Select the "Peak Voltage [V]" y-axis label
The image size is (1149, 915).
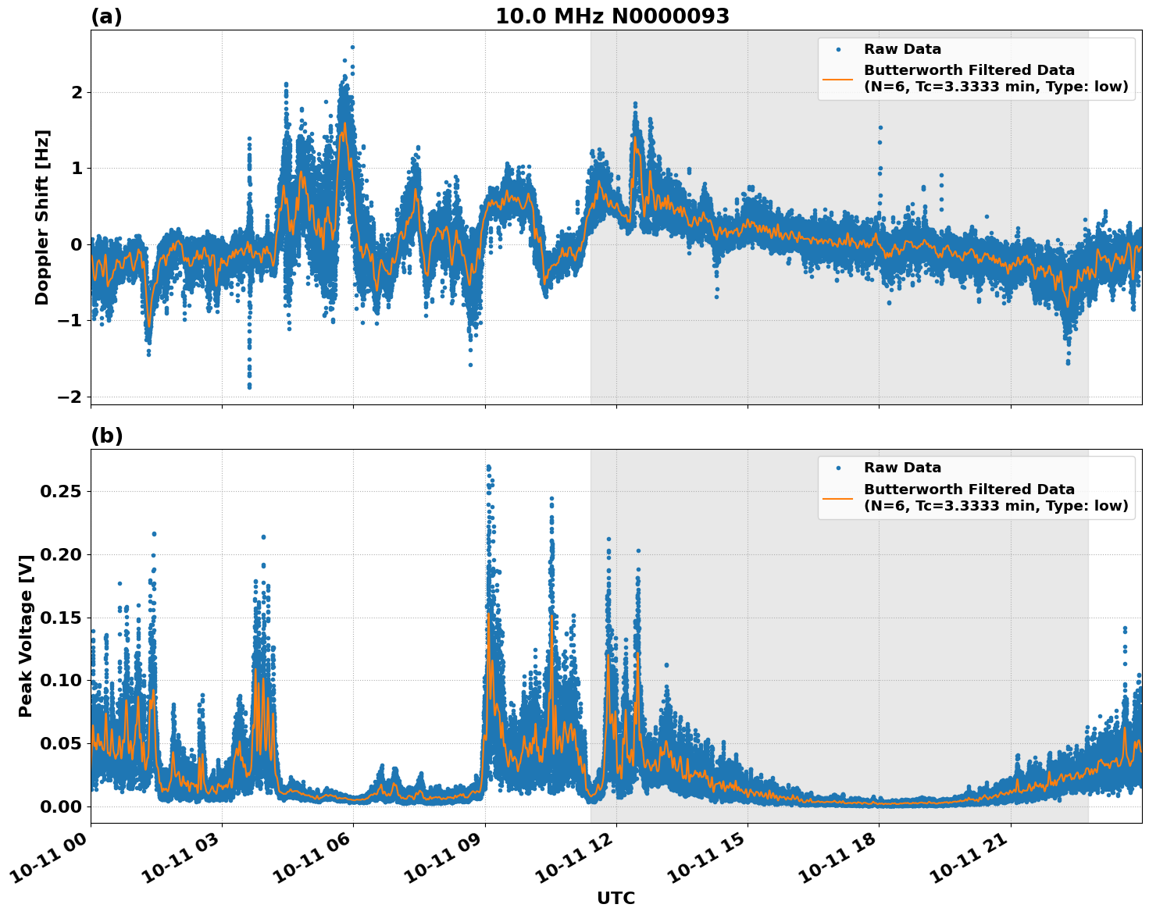pyautogui.click(x=26, y=636)
